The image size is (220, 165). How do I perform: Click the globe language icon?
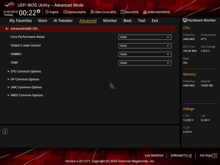click(47, 12)
